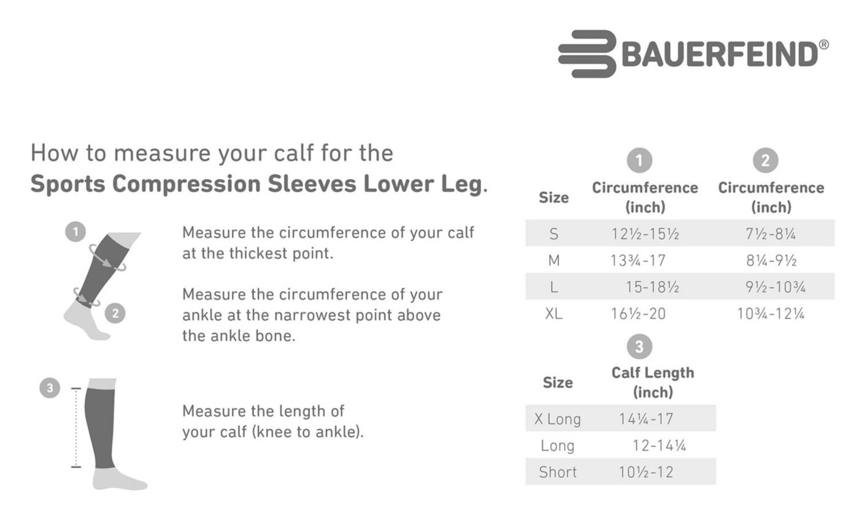The image size is (859, 515).
Task: Click the 'Calf Length (inch)' column header
Action: coord(653,382)
